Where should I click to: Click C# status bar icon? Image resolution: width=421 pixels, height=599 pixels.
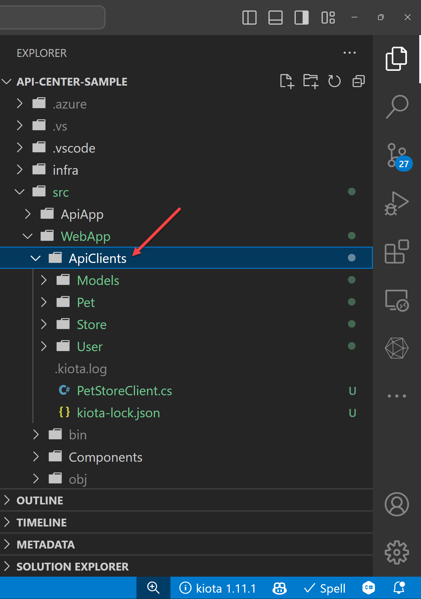(369, 588)
